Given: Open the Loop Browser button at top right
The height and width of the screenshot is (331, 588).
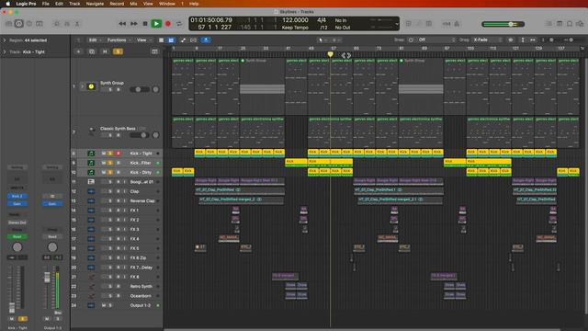Looking at the screenshot, I should [570, 24].
